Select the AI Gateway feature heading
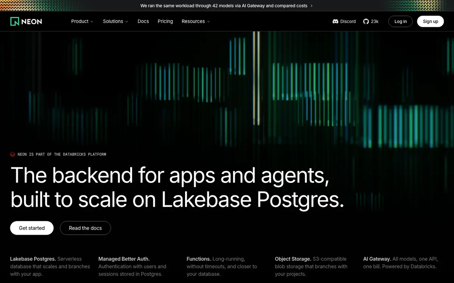Screen dimensions: 454x283 [377, 259]
